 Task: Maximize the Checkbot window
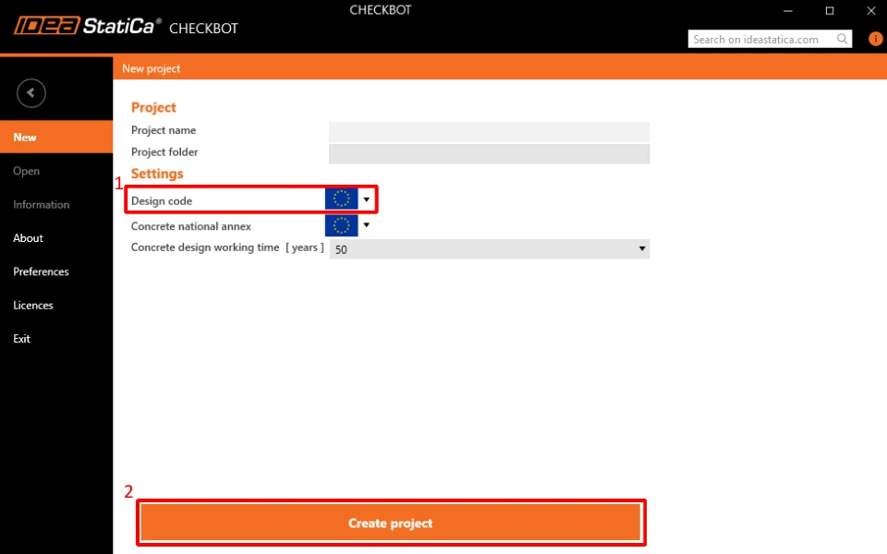tap(830, 11)
